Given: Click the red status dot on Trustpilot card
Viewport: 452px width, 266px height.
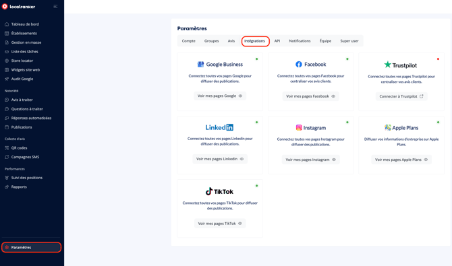Looking at the screenshot, I should pos(438,59).
